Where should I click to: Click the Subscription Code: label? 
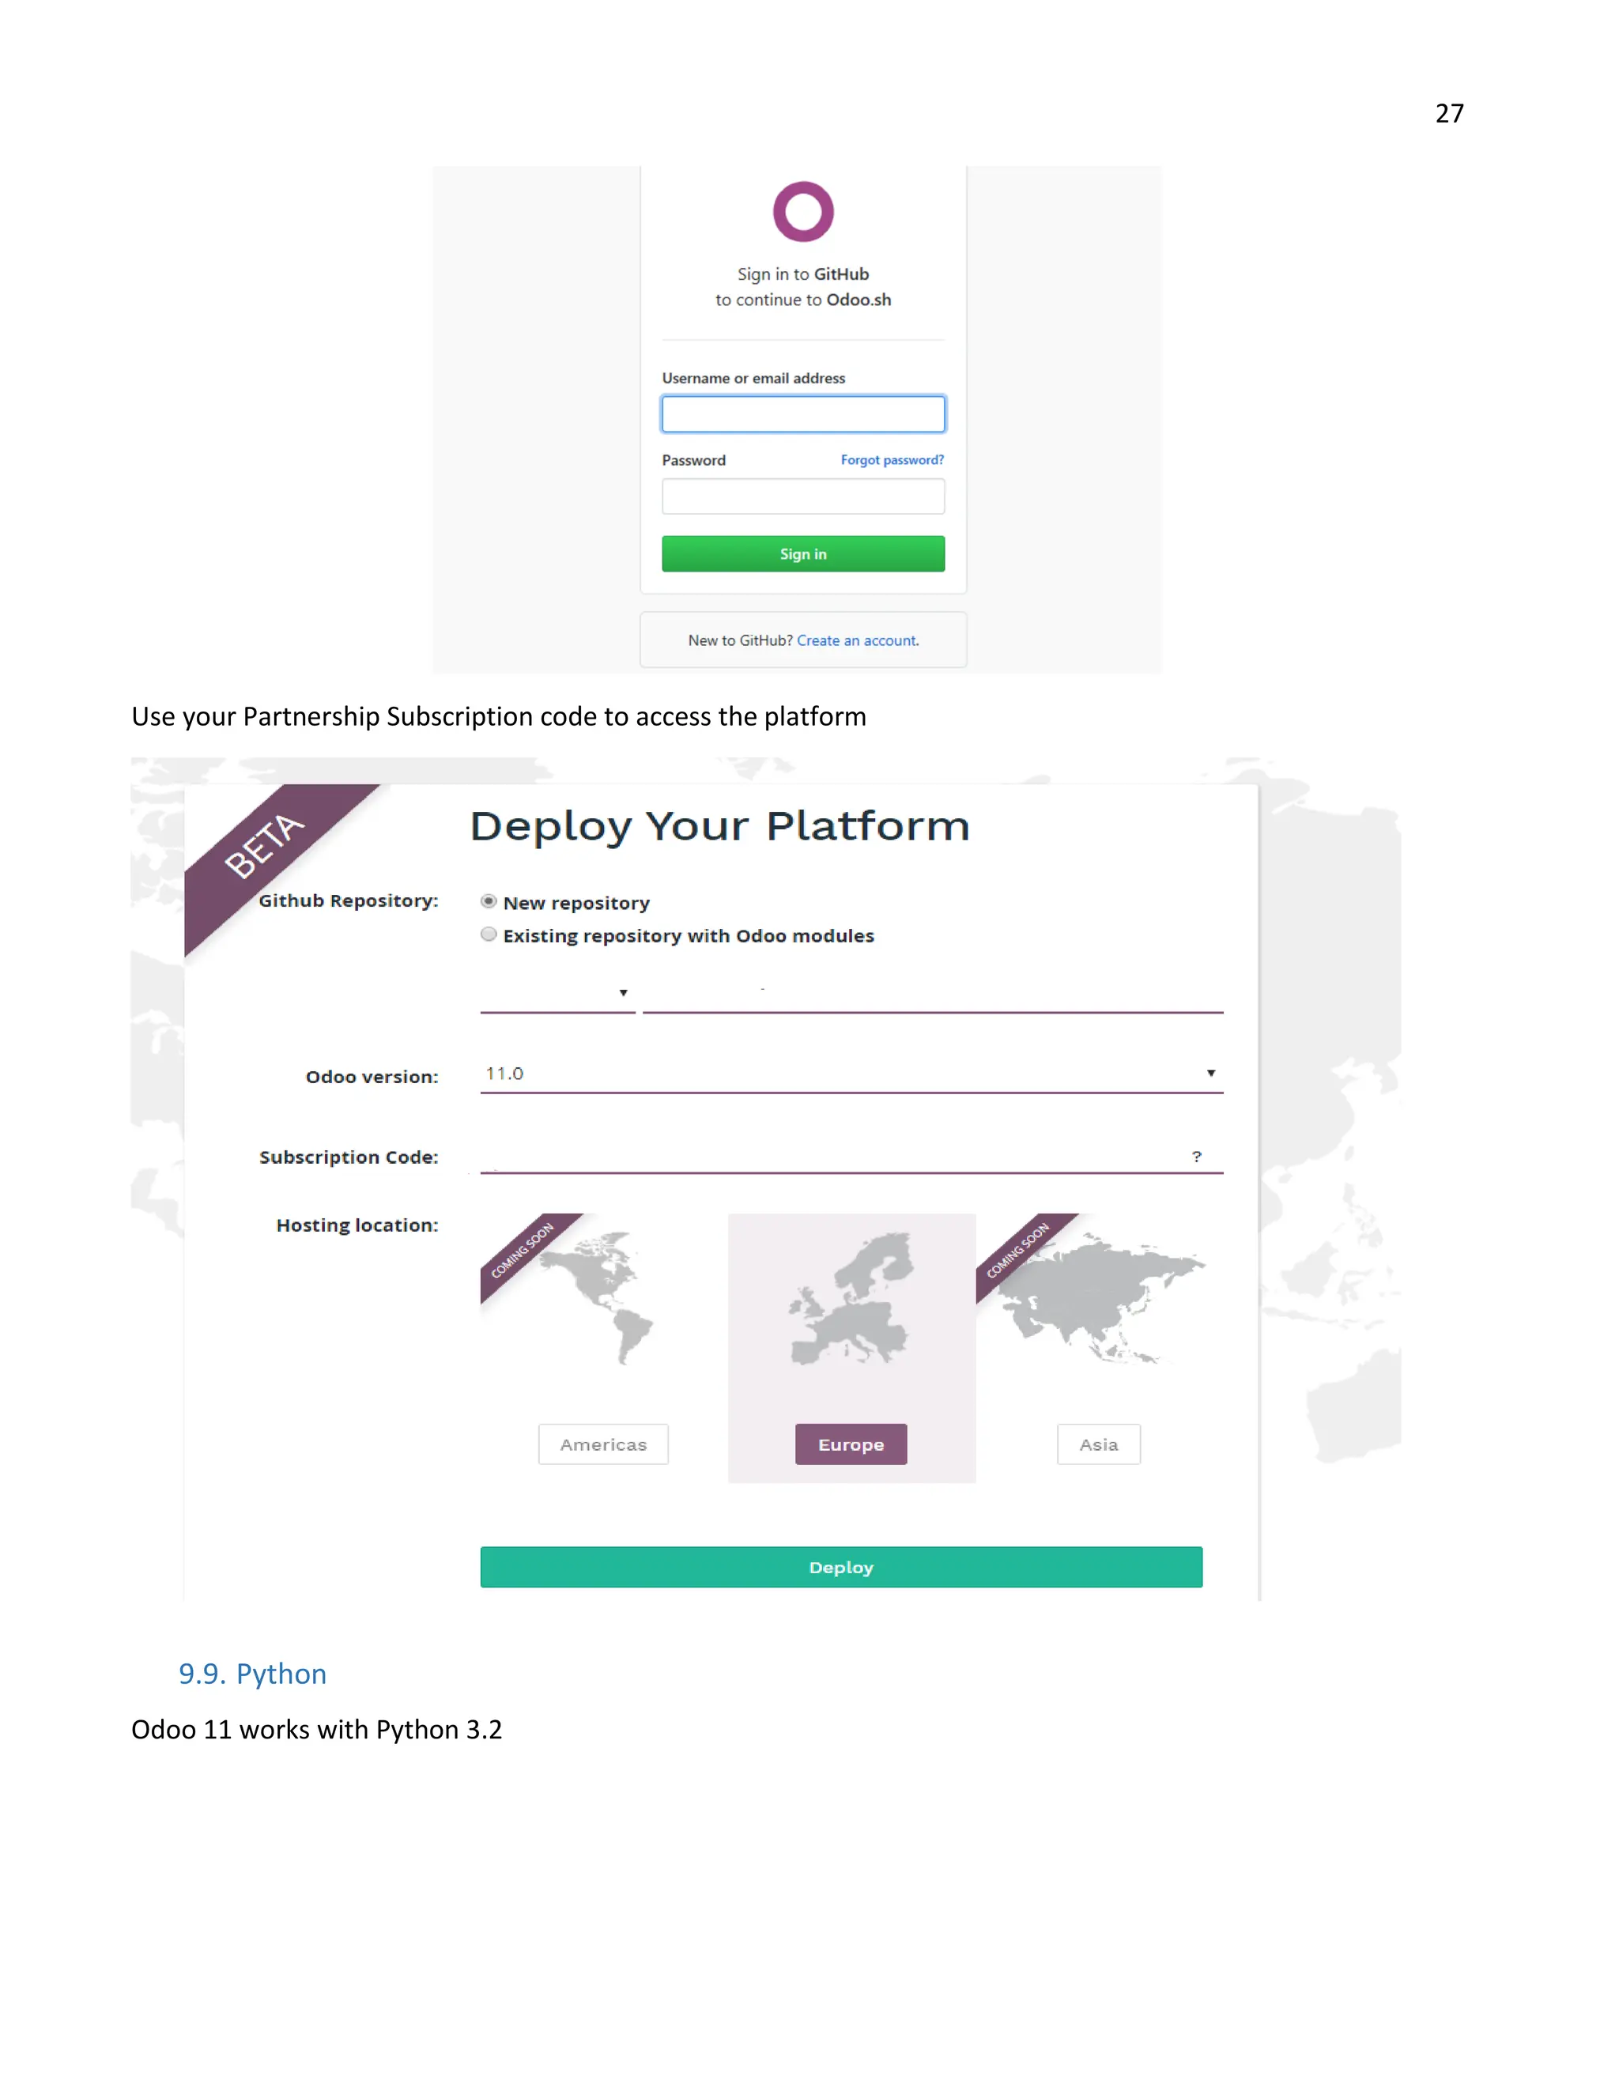(349, 1157)
